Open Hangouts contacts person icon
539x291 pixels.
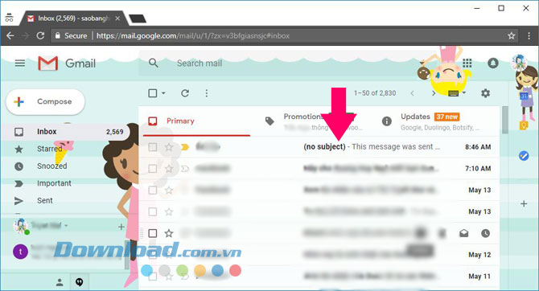pyautogui.click(x=60, y=282)
